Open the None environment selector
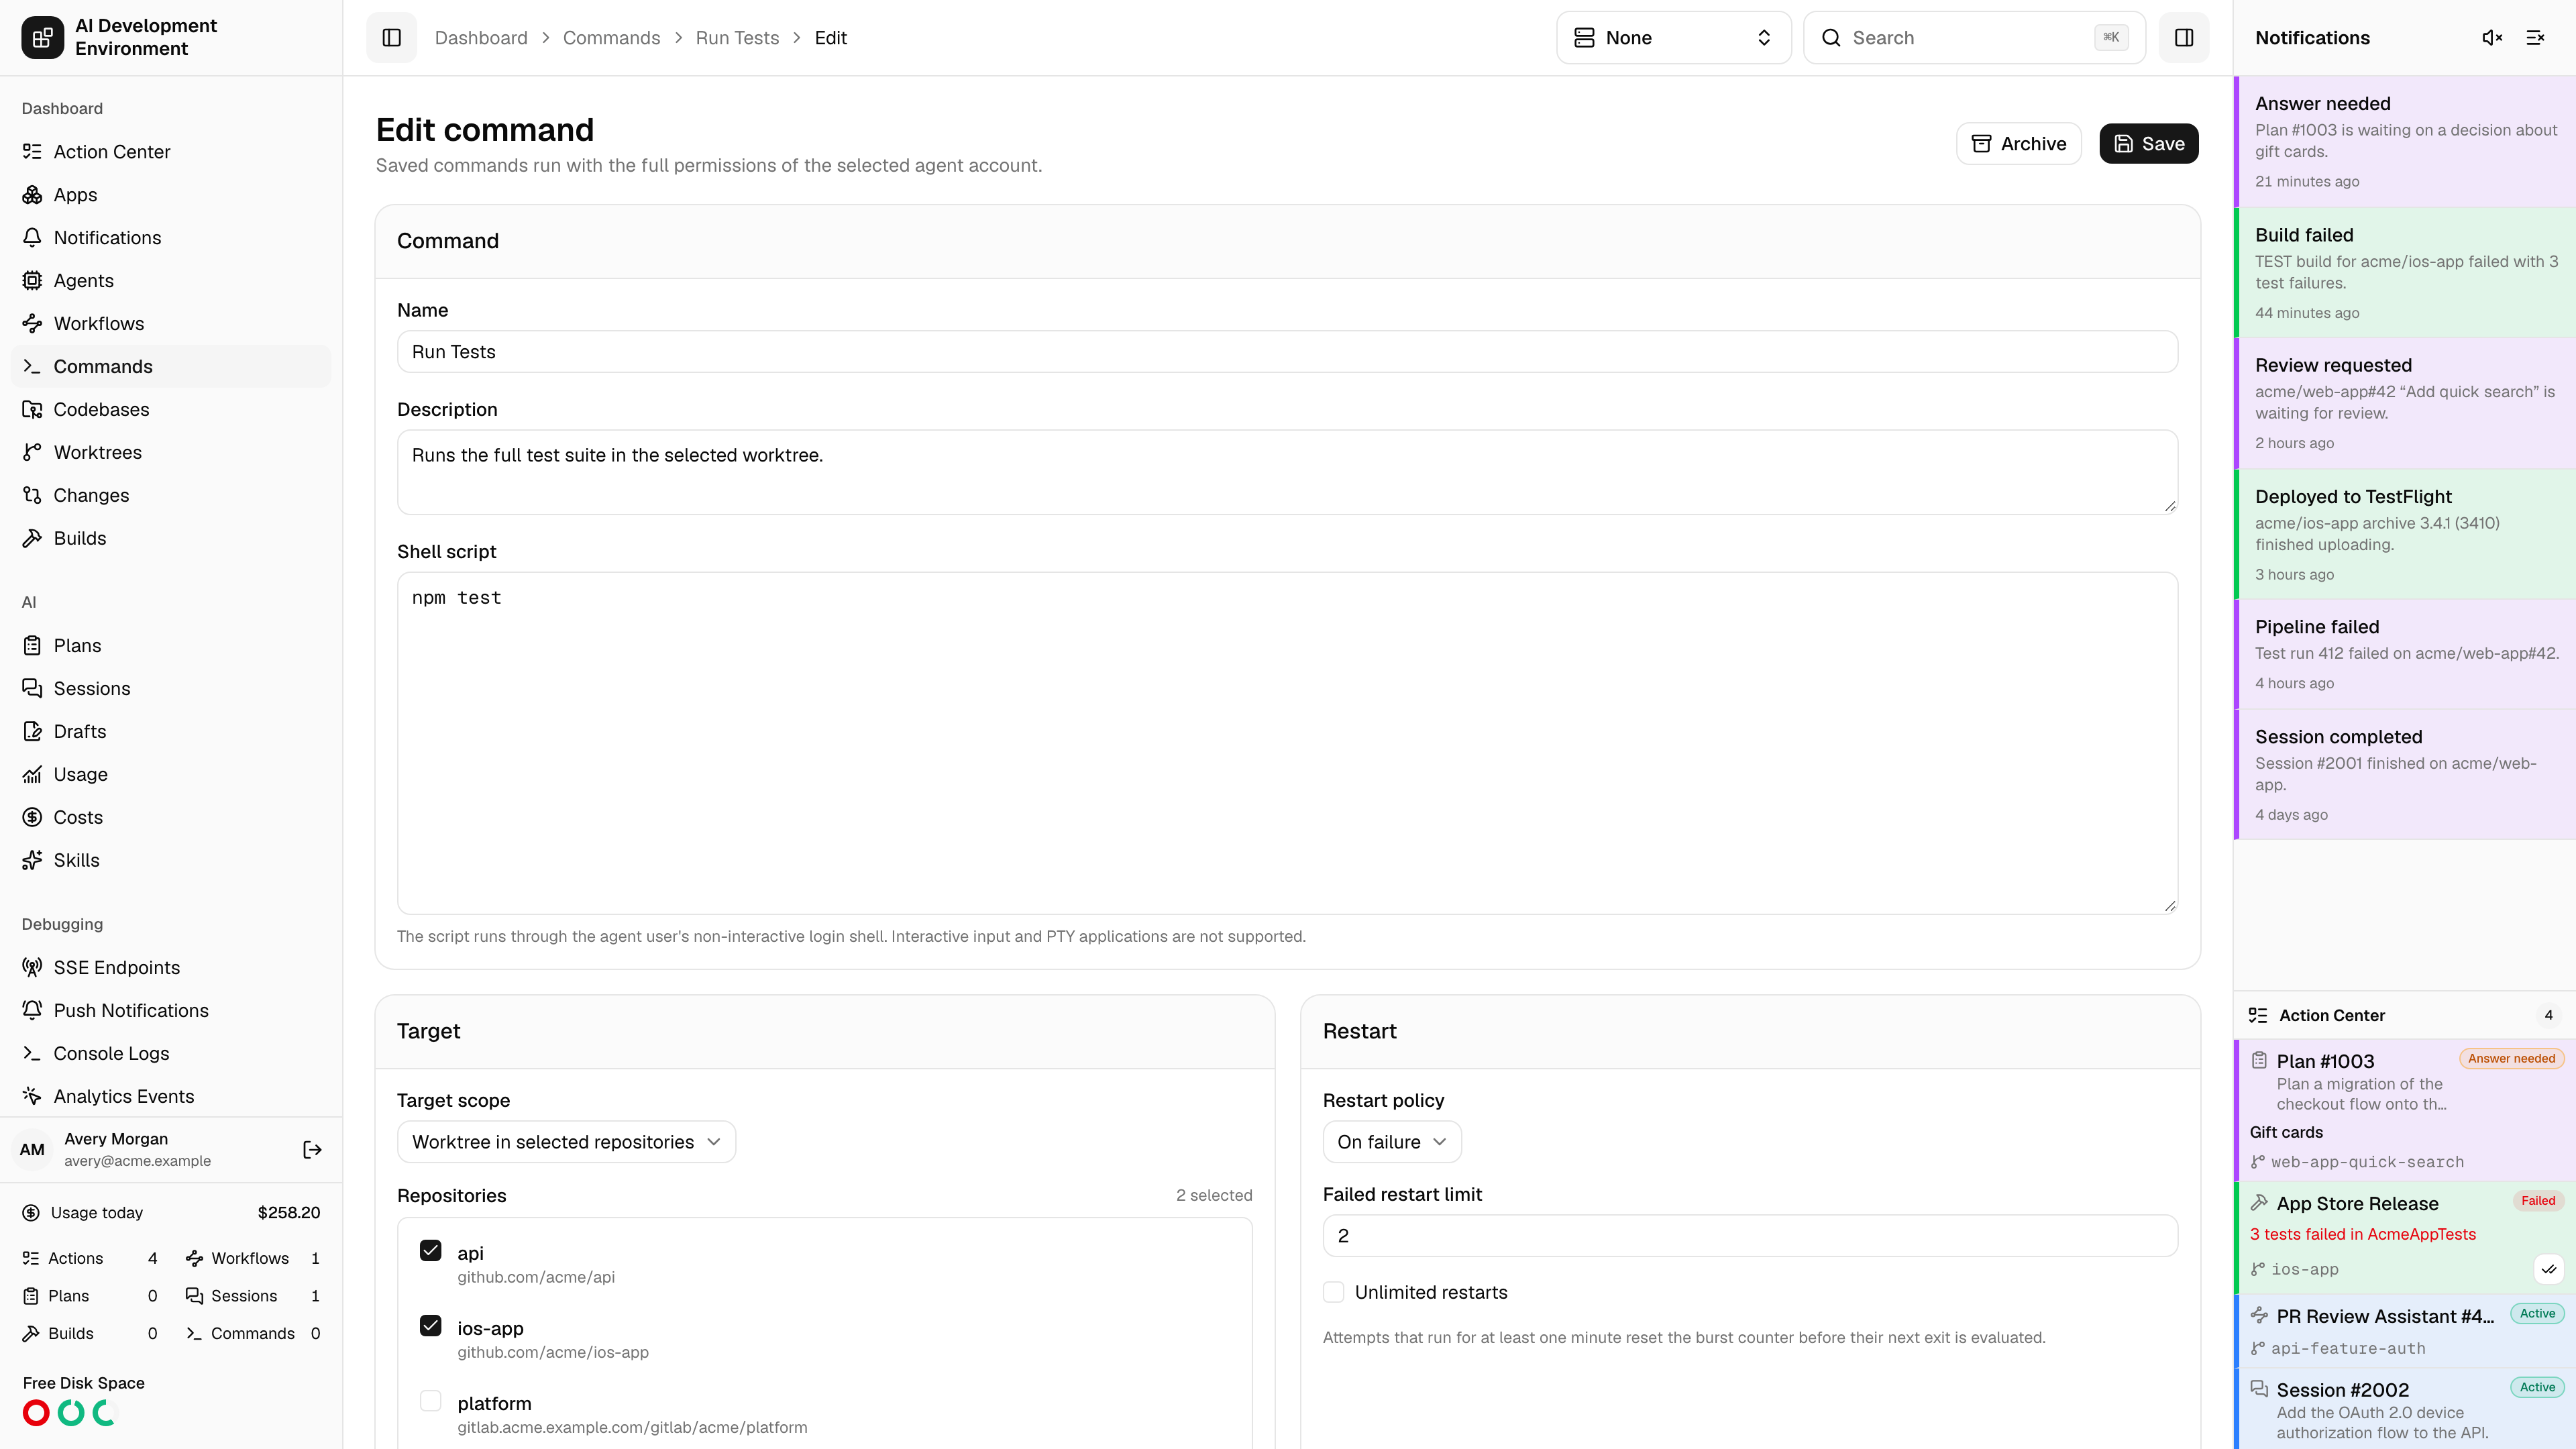This screenshot has height=1449, width=2576. click(1673, 38)
